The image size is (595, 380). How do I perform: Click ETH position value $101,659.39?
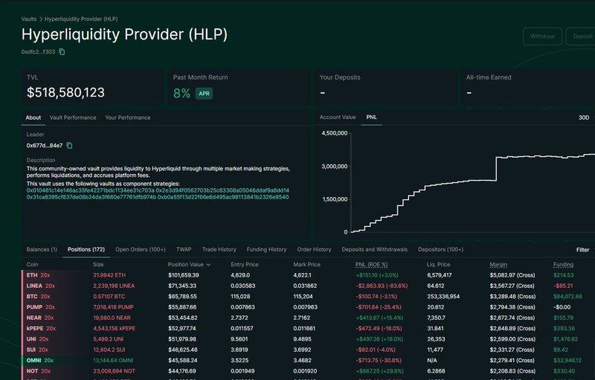[x=184, y=275]
